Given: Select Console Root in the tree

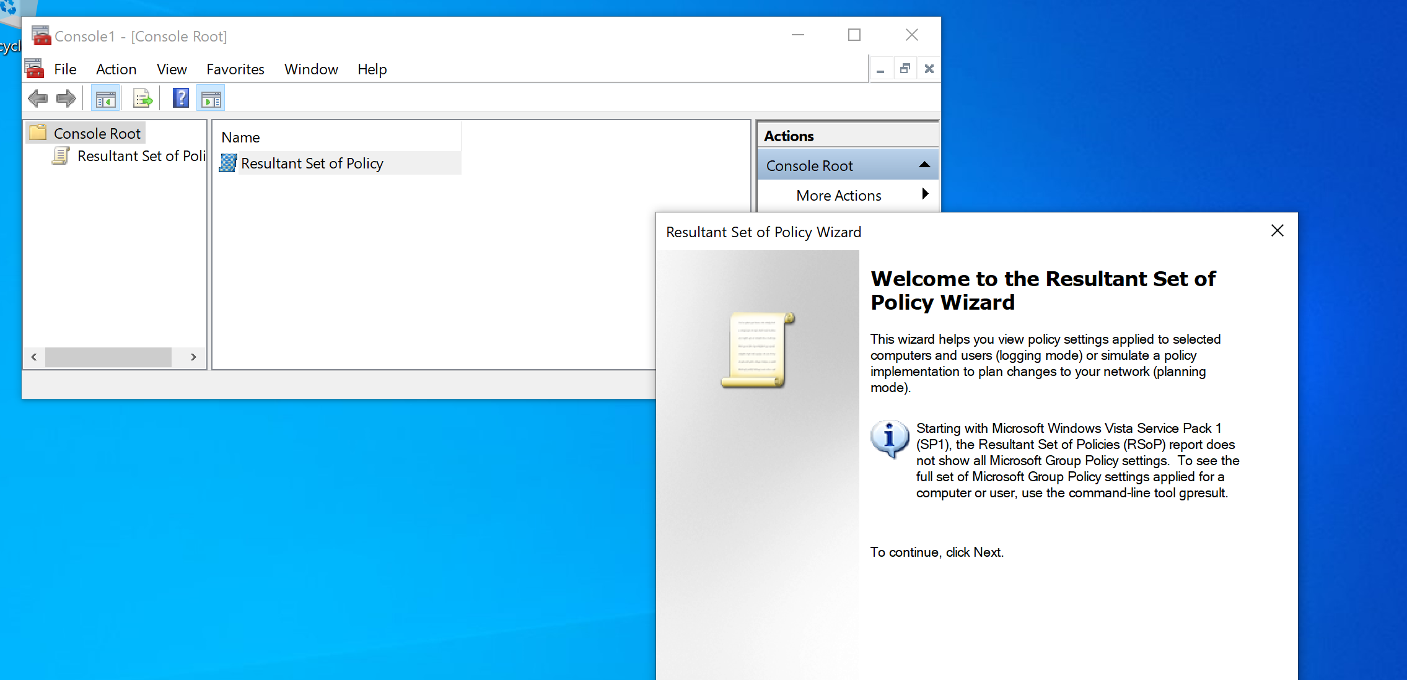Looking at the screenshot, I should [x=97, y=133].
